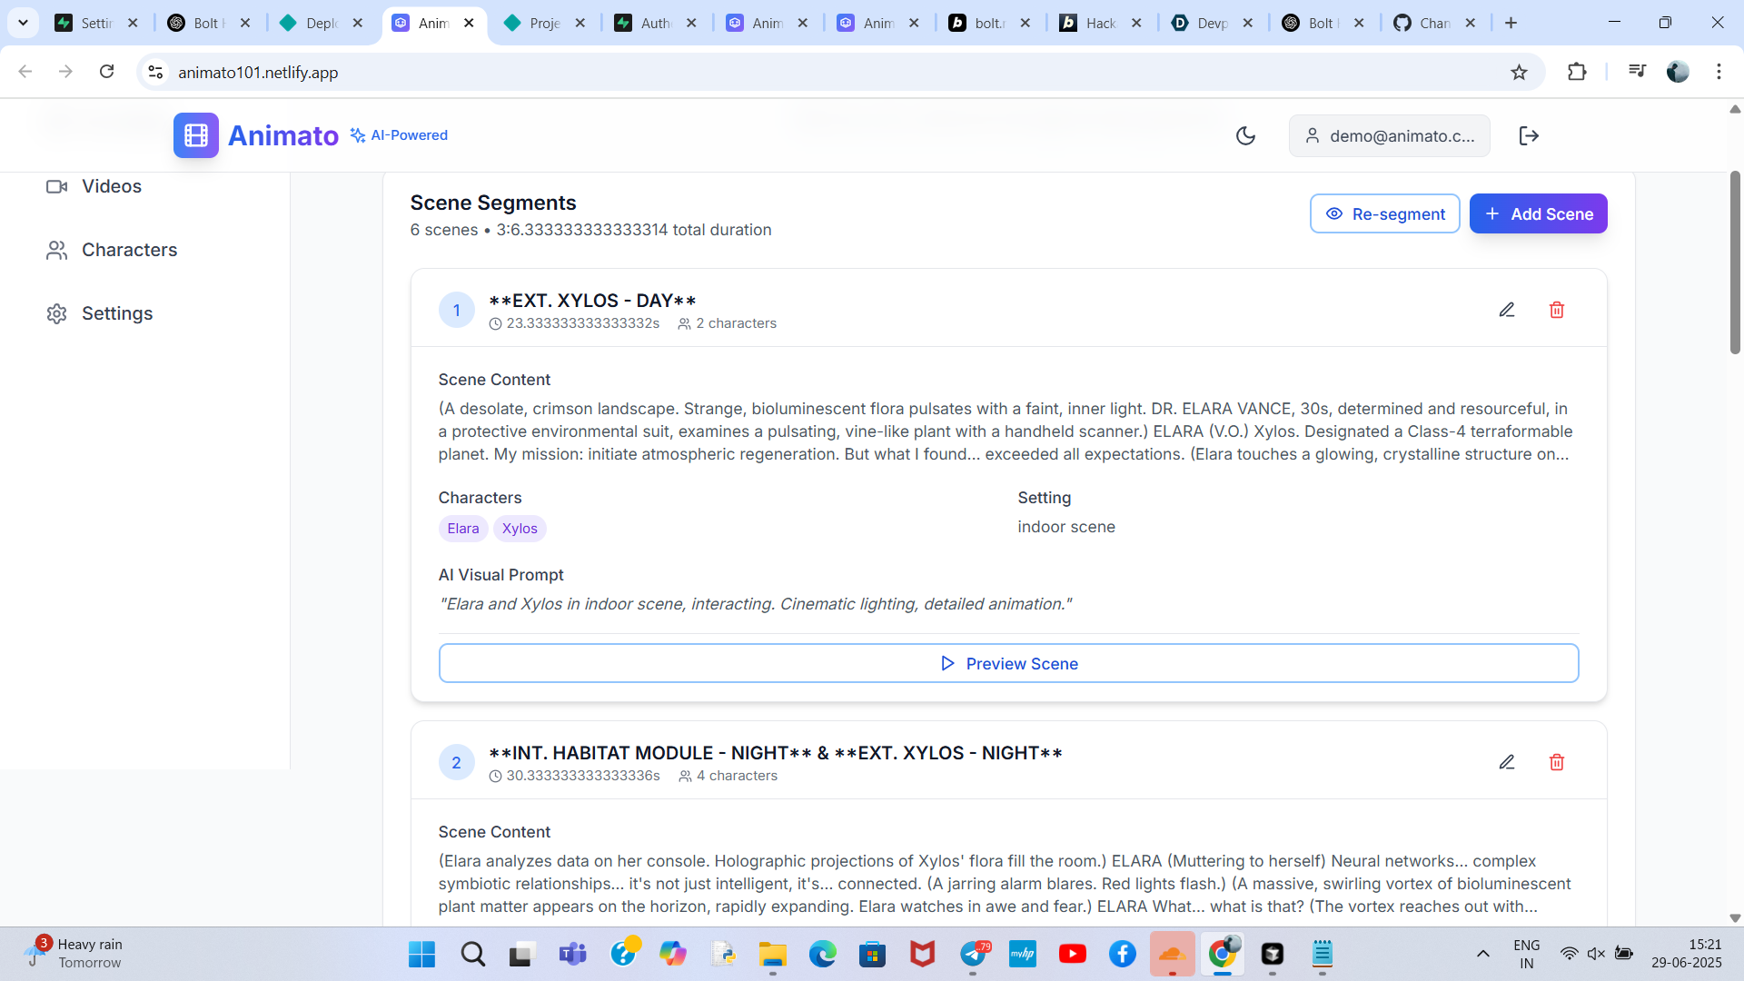Delete scene 2 with the trash icon
The width and height of the screenshot is (1744, 981).
pyautogui.click(x=1556, y=762)
